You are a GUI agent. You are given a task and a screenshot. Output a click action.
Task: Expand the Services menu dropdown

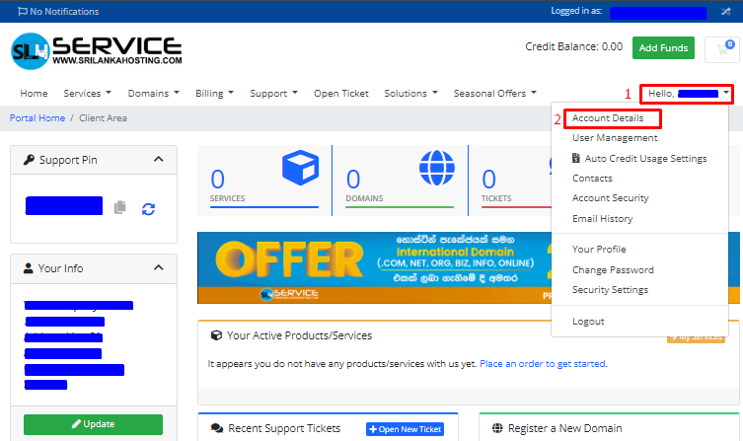click(88, 94)
